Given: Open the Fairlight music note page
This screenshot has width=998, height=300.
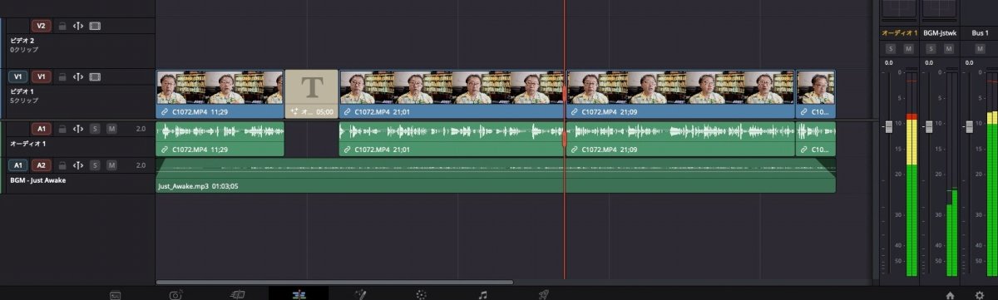Looking at the screenshot, I should pos(482,294).
